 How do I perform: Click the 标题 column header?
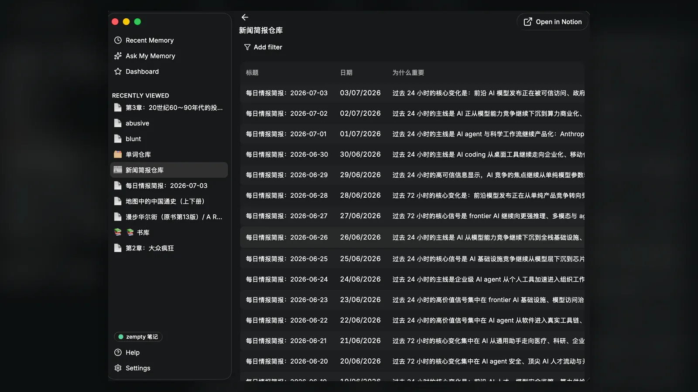click(252, 73)
